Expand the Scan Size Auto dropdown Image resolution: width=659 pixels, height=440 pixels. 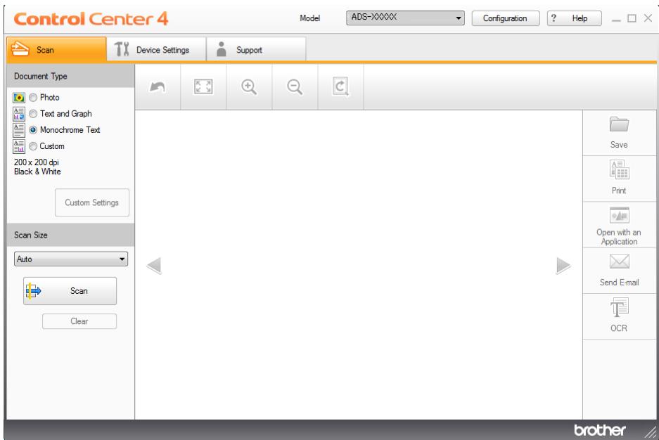(x=71, y=259)
